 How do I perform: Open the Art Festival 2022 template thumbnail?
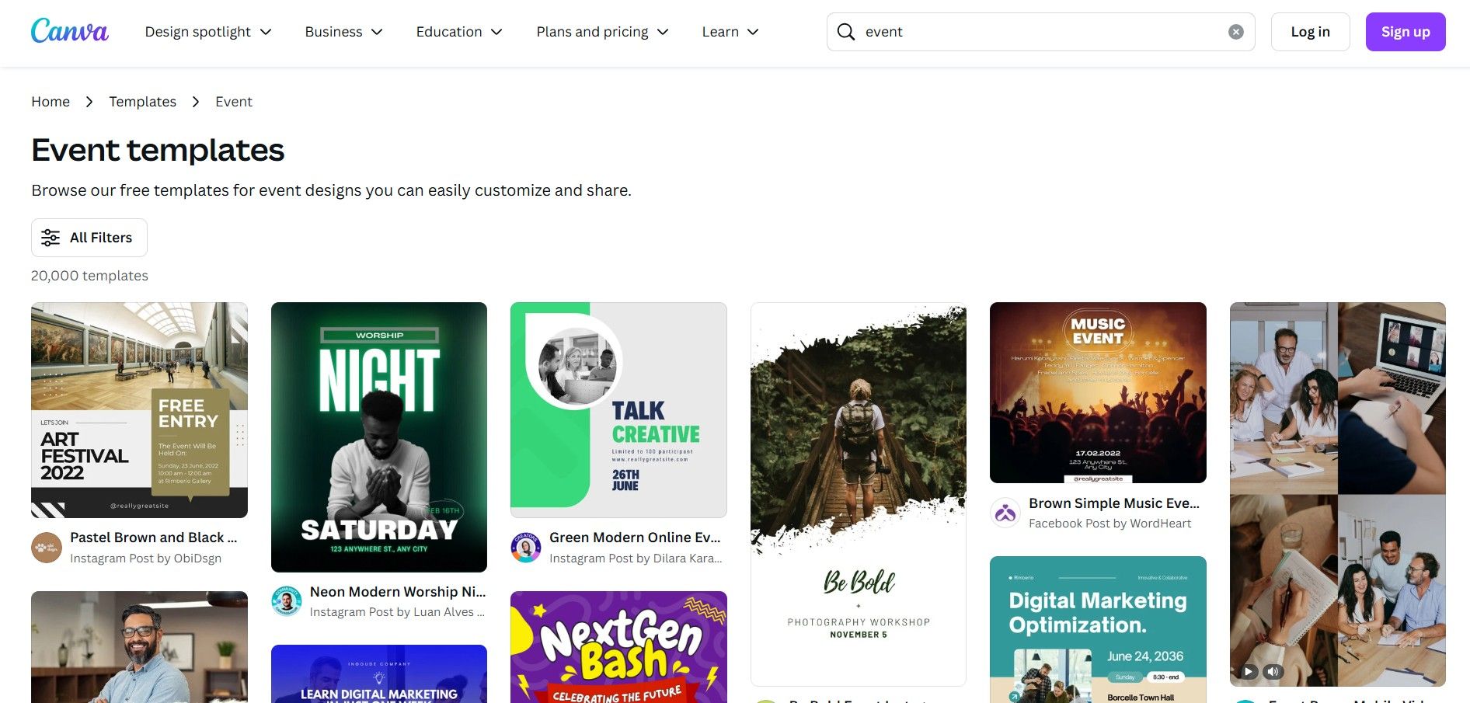tap(139, 410)
